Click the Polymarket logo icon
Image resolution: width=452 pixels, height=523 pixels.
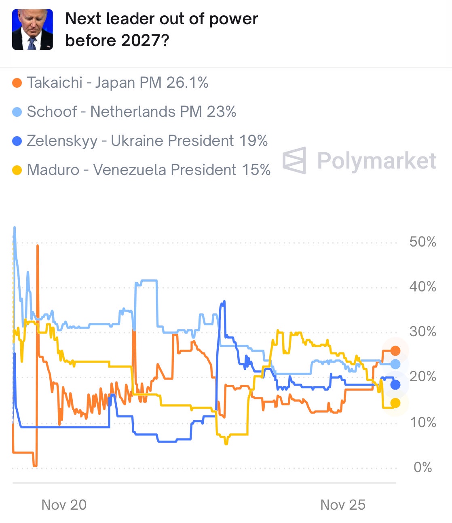[294, 160]
